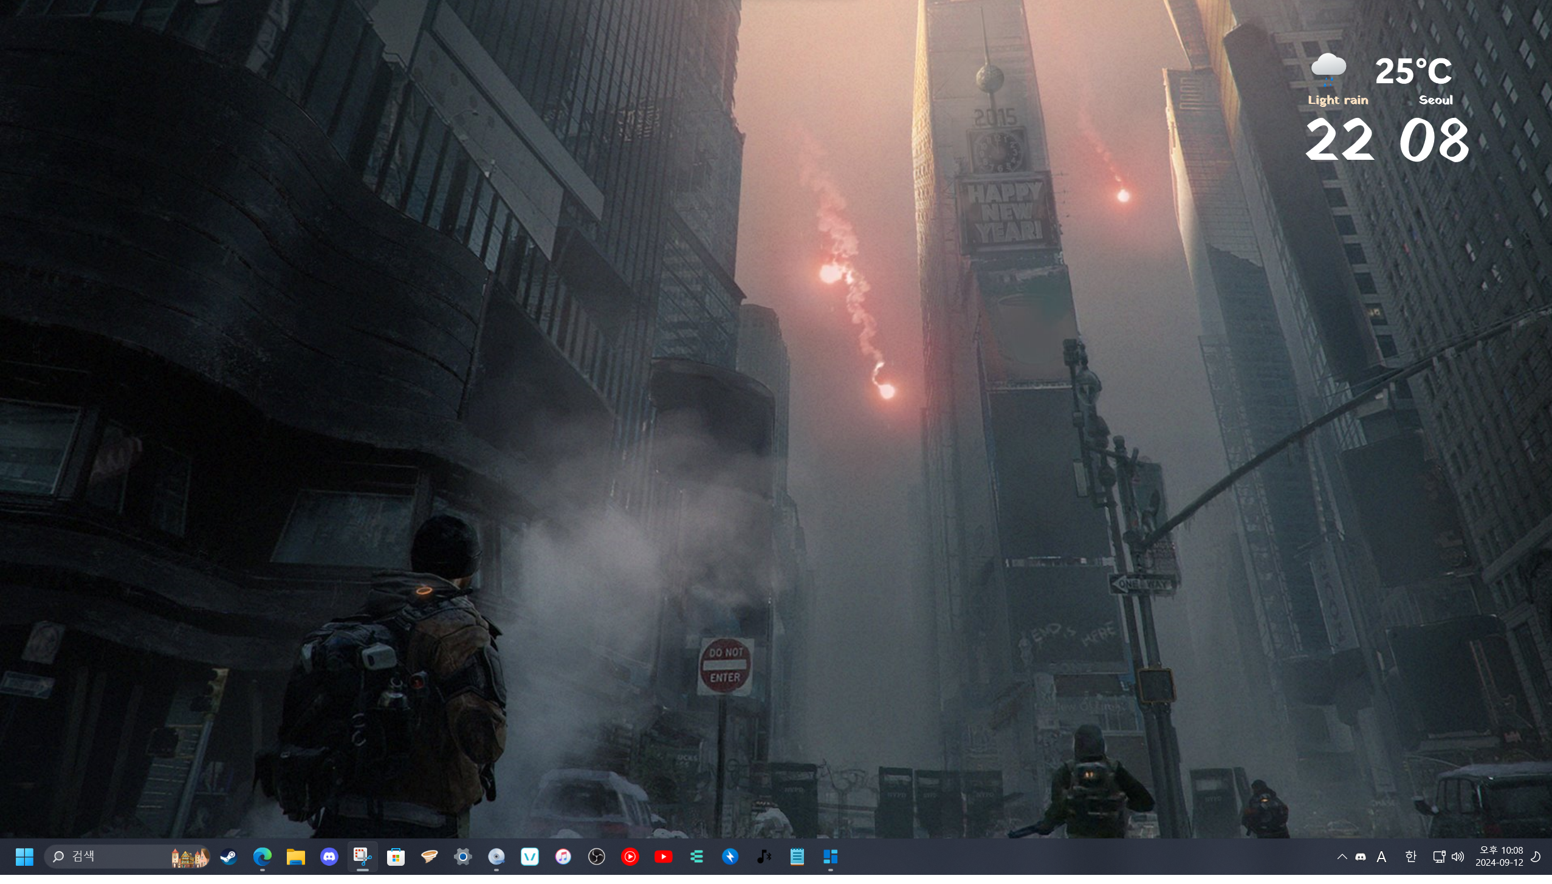The width and height of the screenshot is (1552, 884).
Task: Expand the hidden system tray icons
Action: coord(1342,857)
